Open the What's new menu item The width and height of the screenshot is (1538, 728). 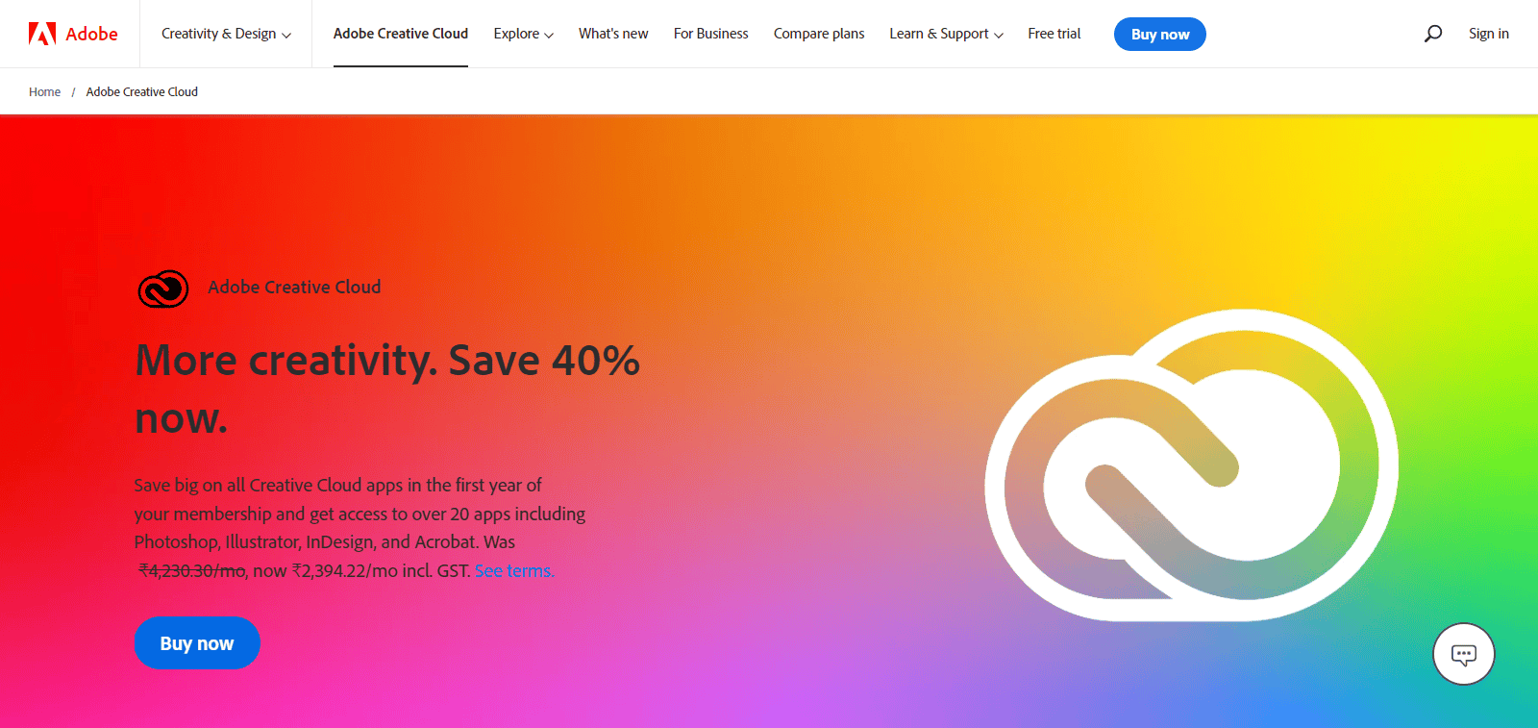[613, 34]
